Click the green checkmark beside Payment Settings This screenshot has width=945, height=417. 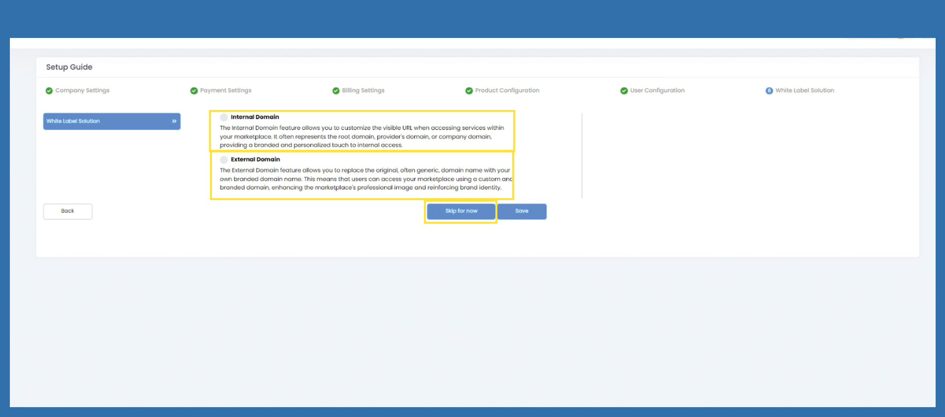[194, 91]
